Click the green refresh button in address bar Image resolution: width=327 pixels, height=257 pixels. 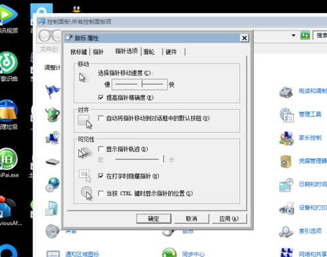click(305, 35)
